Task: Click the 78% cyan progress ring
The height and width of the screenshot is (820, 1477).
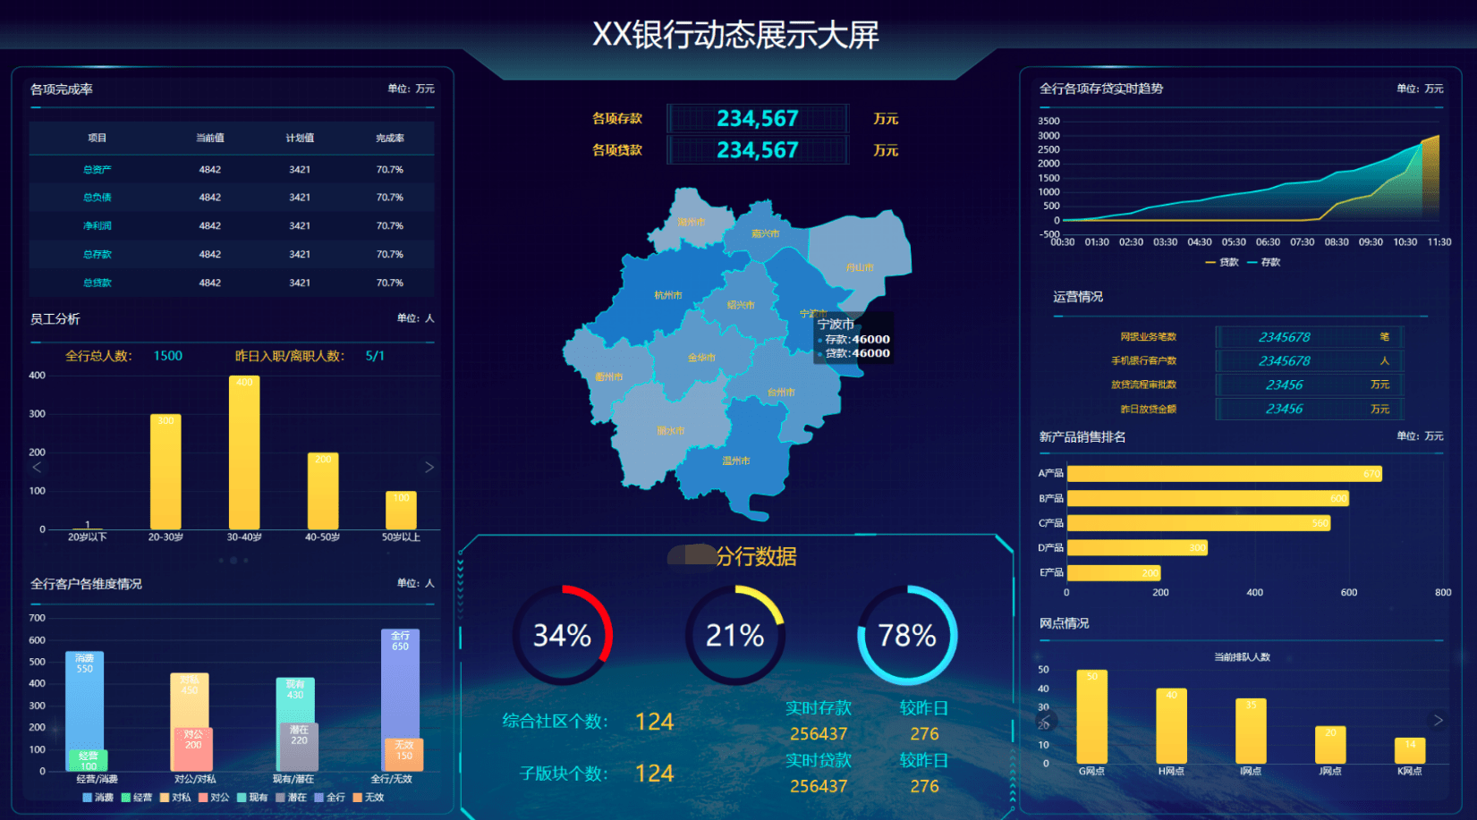Action: coord(907,636)
